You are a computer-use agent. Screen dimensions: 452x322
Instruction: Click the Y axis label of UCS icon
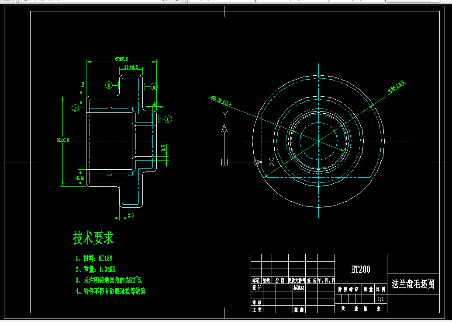coord(225,115)
